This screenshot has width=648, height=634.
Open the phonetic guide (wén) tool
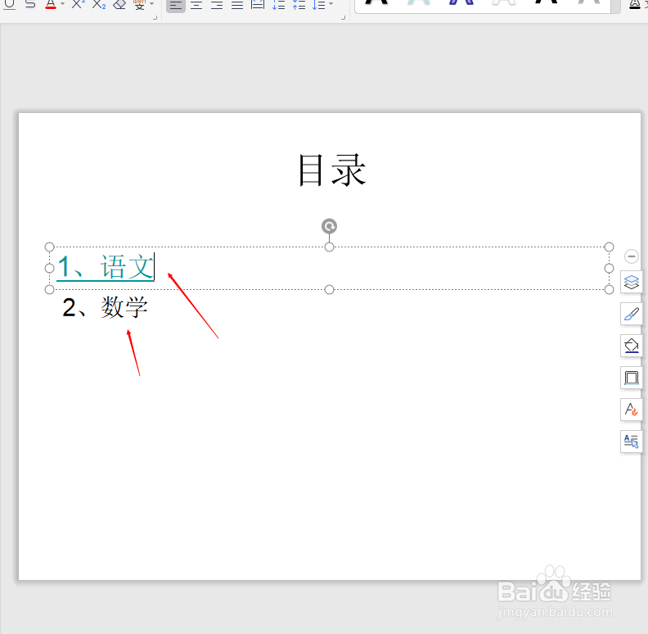139,4
